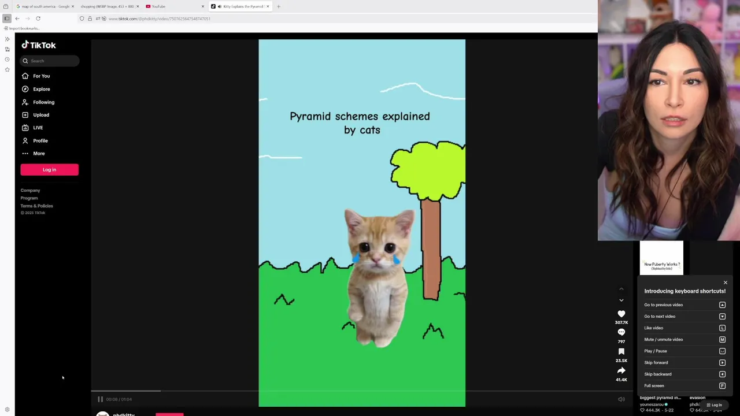740x416 pixels.
Task: Open sidebar settings gear icon
Action: click(x=7, y=410)
